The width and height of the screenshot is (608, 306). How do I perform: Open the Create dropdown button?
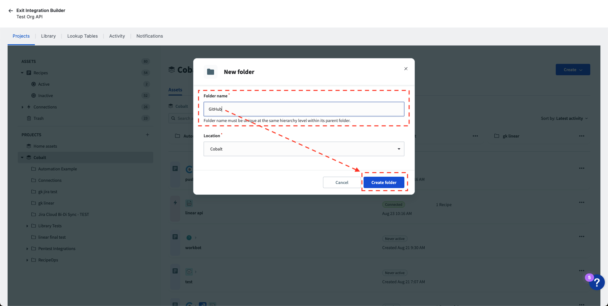pyautogui.click(x=573, y=70)
